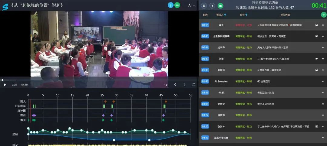The image size is (327, 146).
Task: Click the video progress bar handle
Action: pos(2,80)
